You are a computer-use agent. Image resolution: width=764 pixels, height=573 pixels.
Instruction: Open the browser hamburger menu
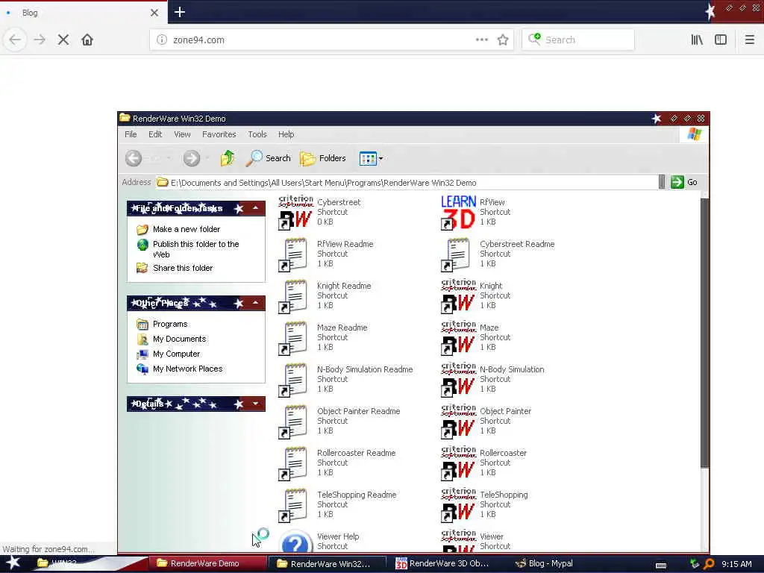pyautogui.click(x=750, y=40)
